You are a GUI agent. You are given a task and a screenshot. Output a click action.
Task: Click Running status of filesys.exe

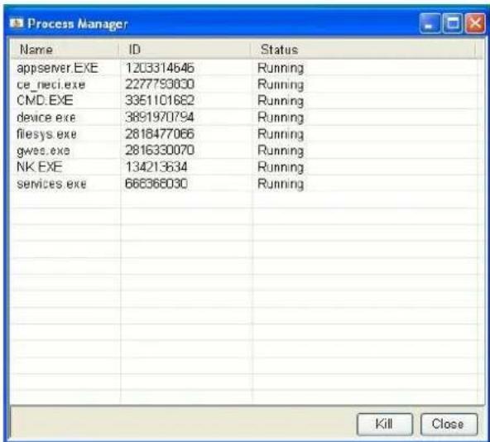(x=281, y=134)
